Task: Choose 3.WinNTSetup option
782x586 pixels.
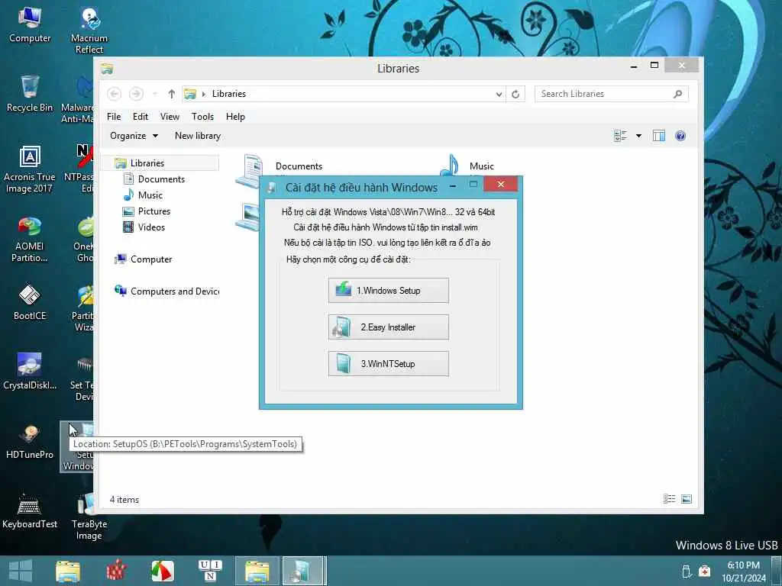Action: coord(389,364)
